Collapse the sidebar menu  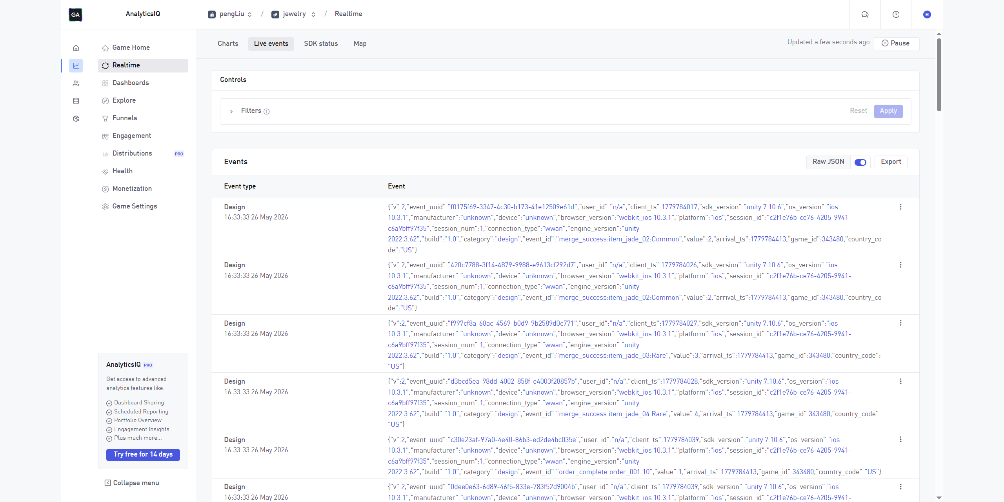tap(132, 483)
